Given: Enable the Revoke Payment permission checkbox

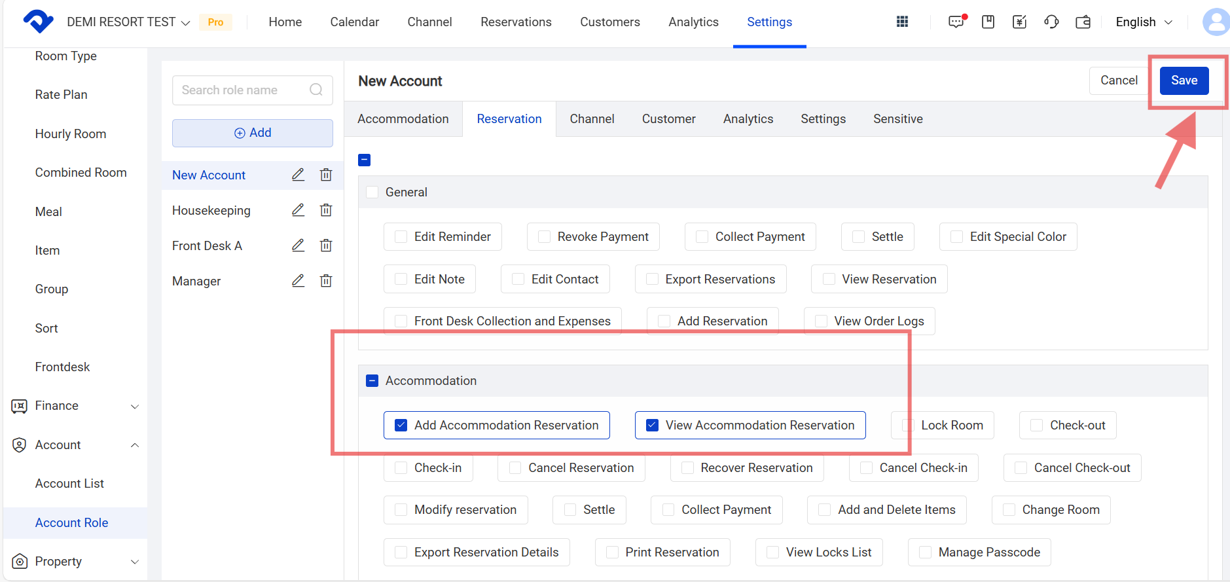Looking at the screenshot, I should pos(544,237).
